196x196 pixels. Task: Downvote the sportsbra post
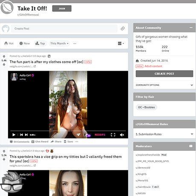click(4, 159)
